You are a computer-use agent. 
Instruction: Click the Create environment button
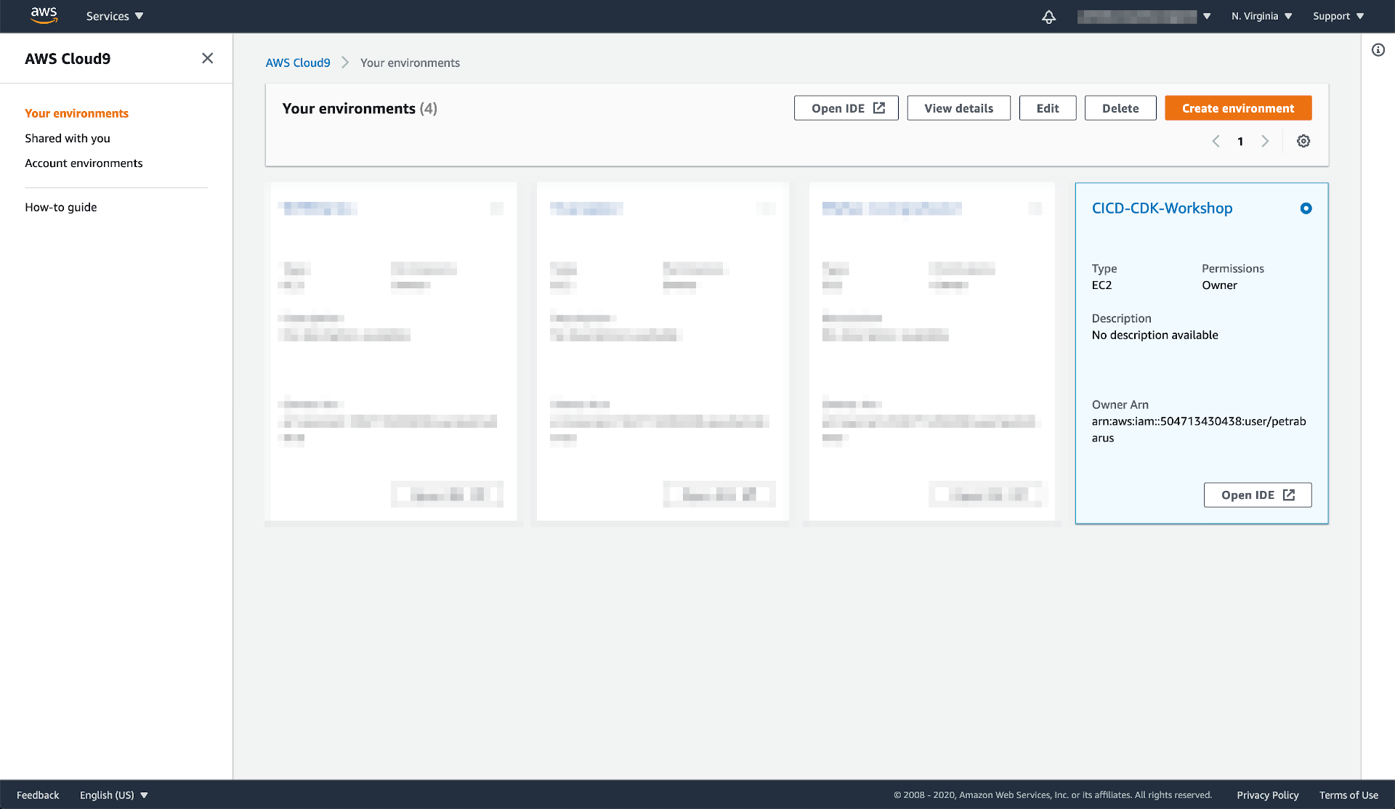click(x=1237, y=108)
